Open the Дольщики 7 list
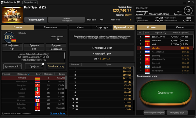 click(13, 67)
